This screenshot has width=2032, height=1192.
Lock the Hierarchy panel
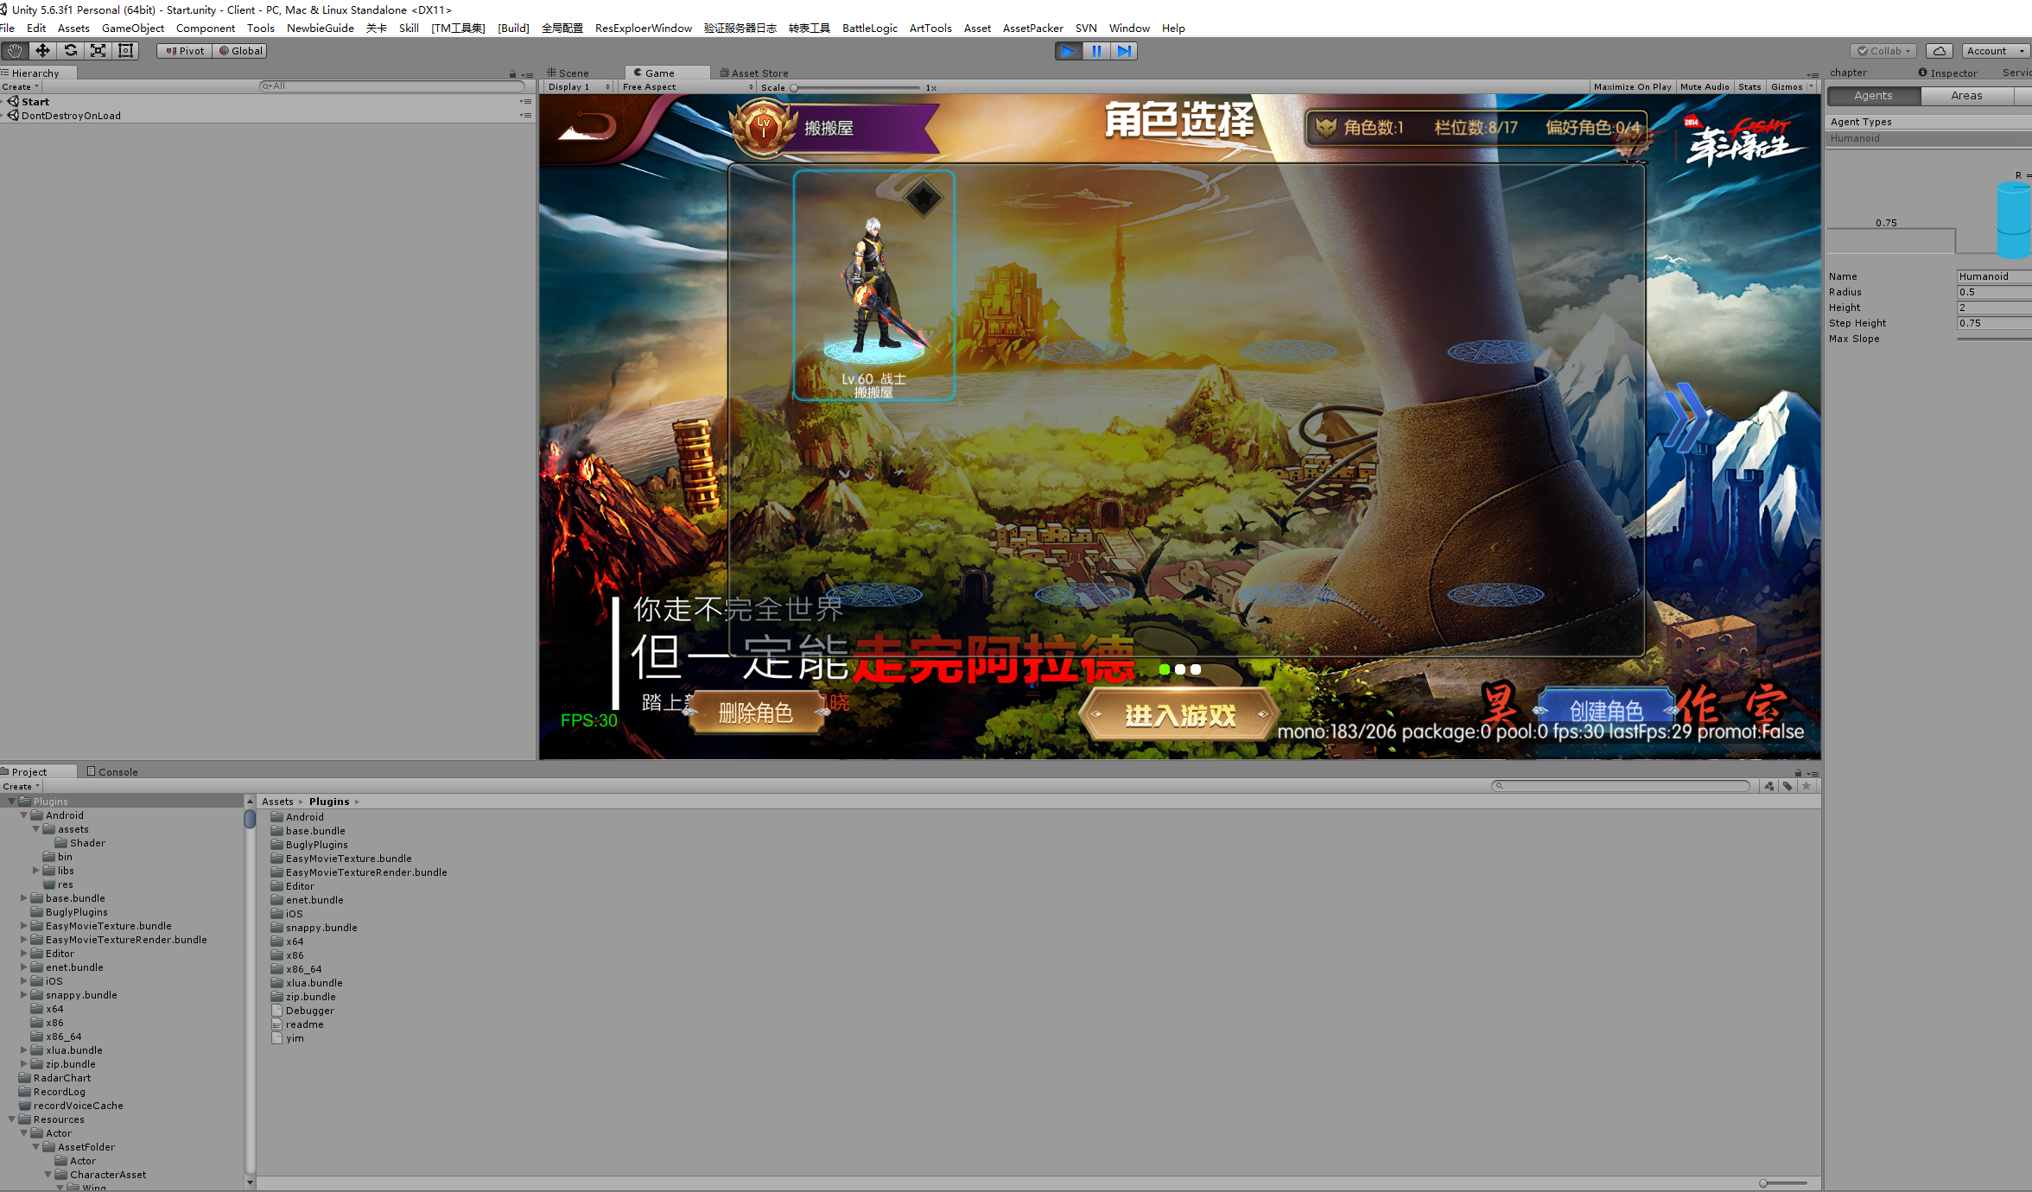tap(512, 74)
